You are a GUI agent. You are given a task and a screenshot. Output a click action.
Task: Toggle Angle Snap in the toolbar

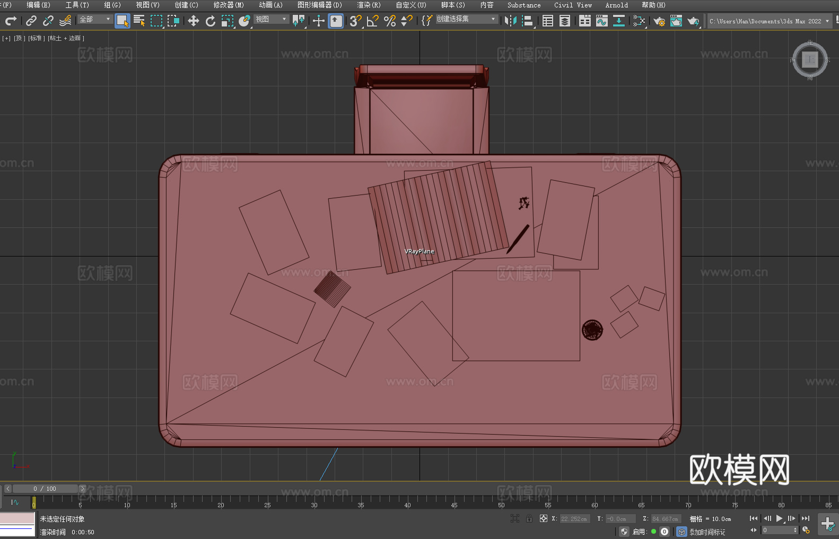(x=372, y=21)
